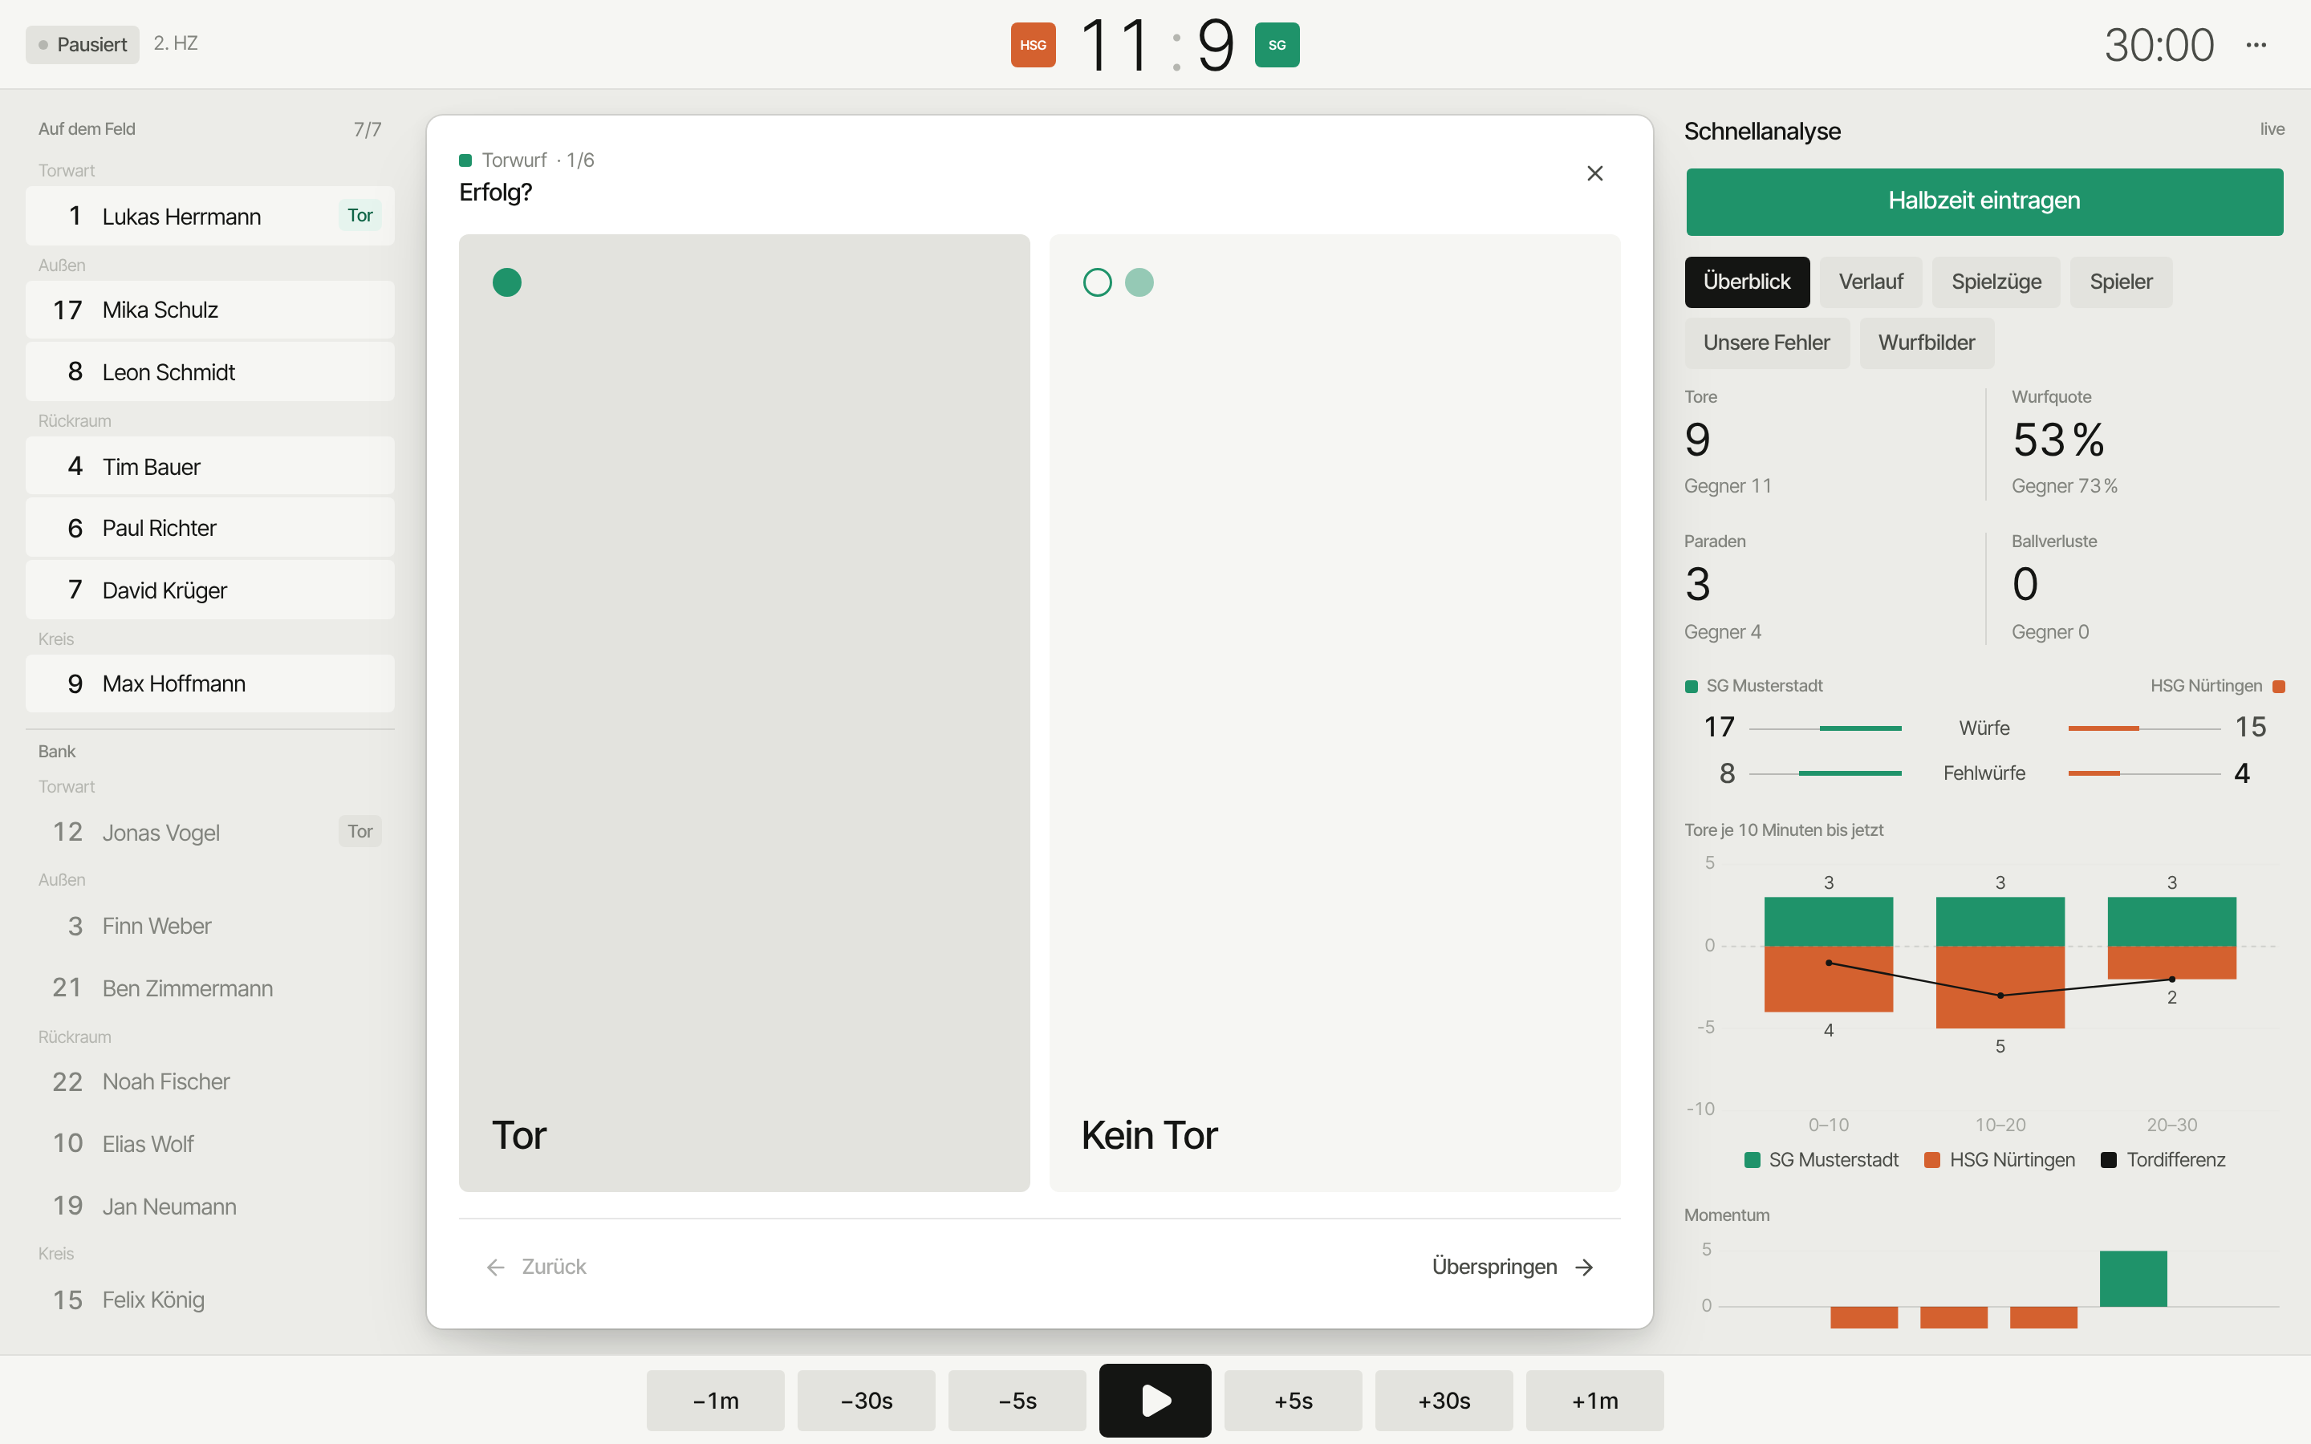
Task: Select goalkeeper 1 Lukas Herrmann
Action: [210, 216]
